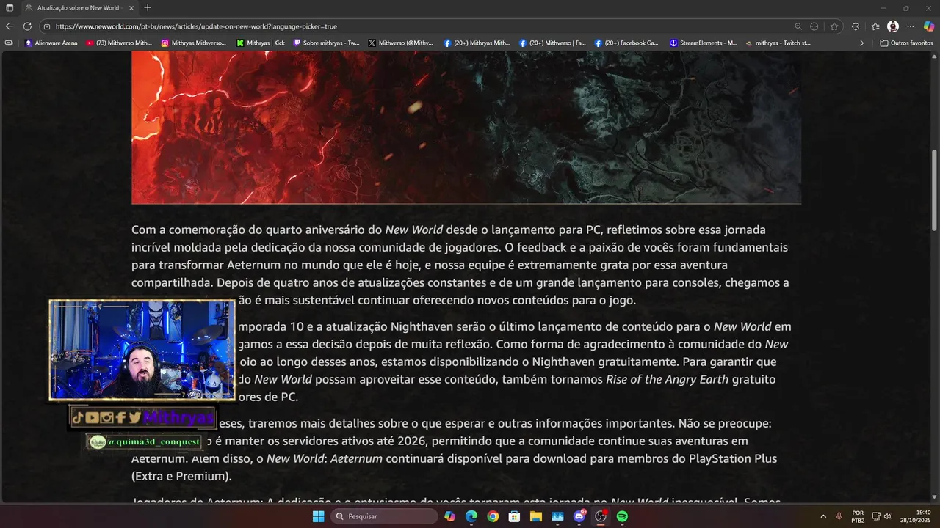This screenshot has width=940, height=528.
Task: Open OBS Studio from taskbar
Action: click(x=601, y=516)
